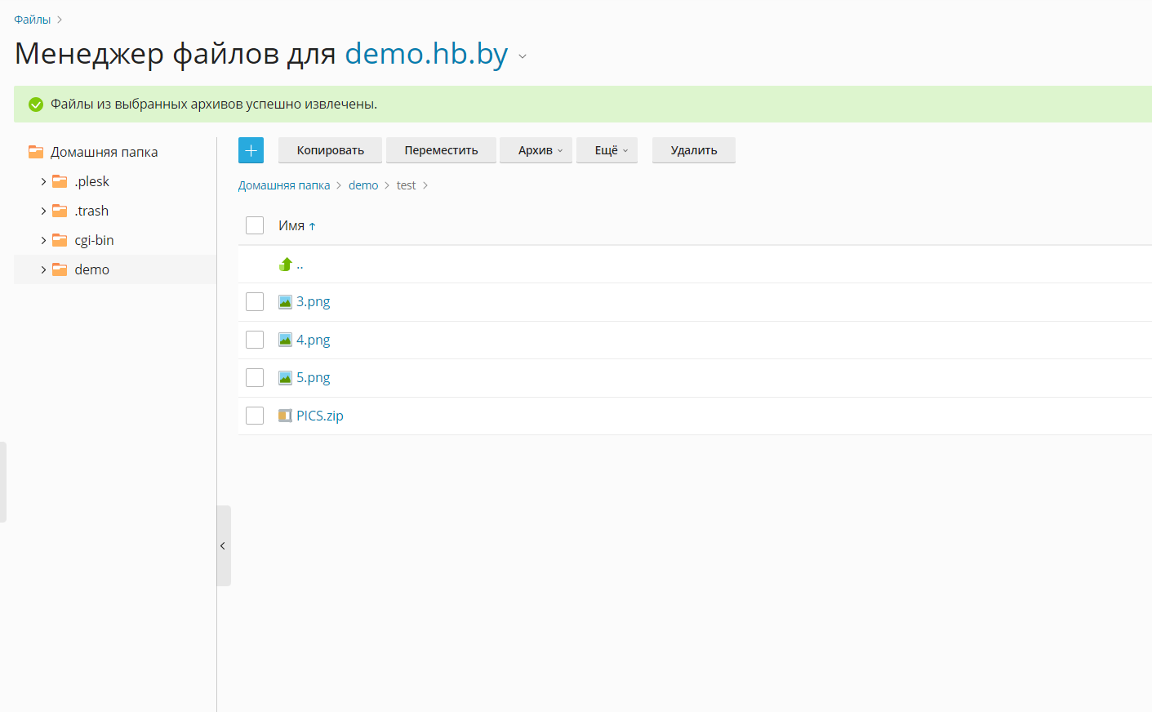Click the .trash folder icon
The image size is (1152, 712).
pyautogui.click(x=60, y=211)
